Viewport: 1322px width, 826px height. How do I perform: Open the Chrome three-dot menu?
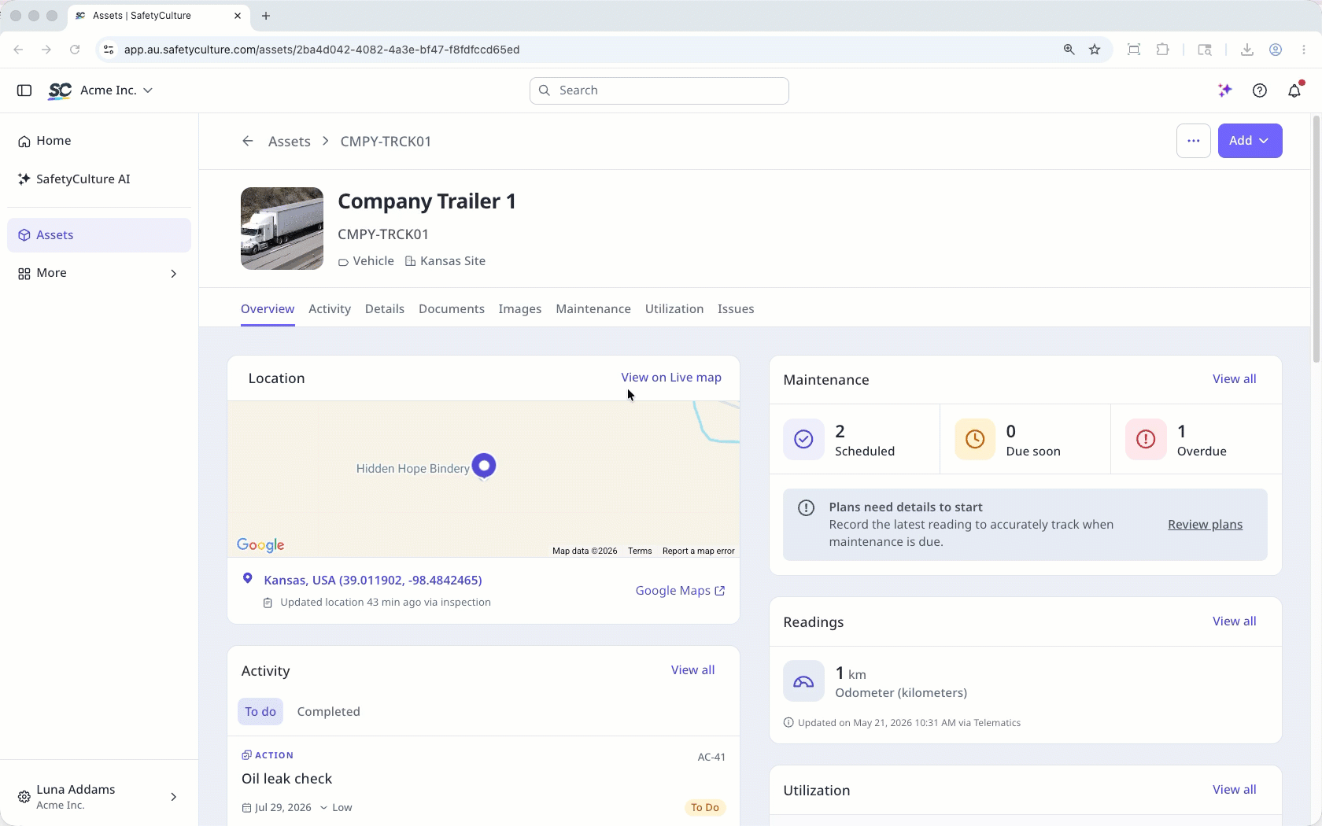1304,50
